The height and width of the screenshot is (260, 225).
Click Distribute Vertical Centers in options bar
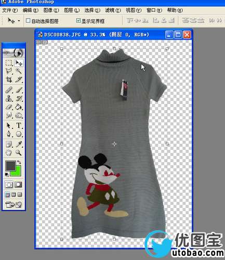[193, 21]
